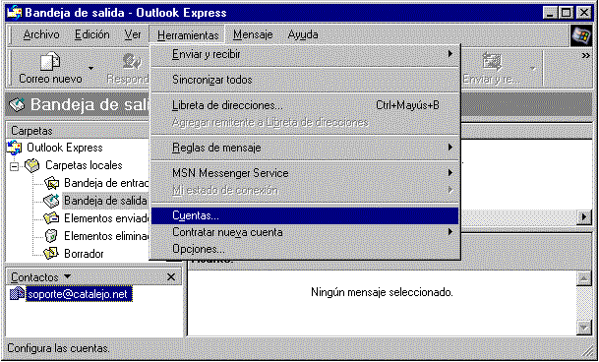Open the Correo nuevo dropdown arrow
Viewport: 599px width, 362px height.
tap(90, 69)
